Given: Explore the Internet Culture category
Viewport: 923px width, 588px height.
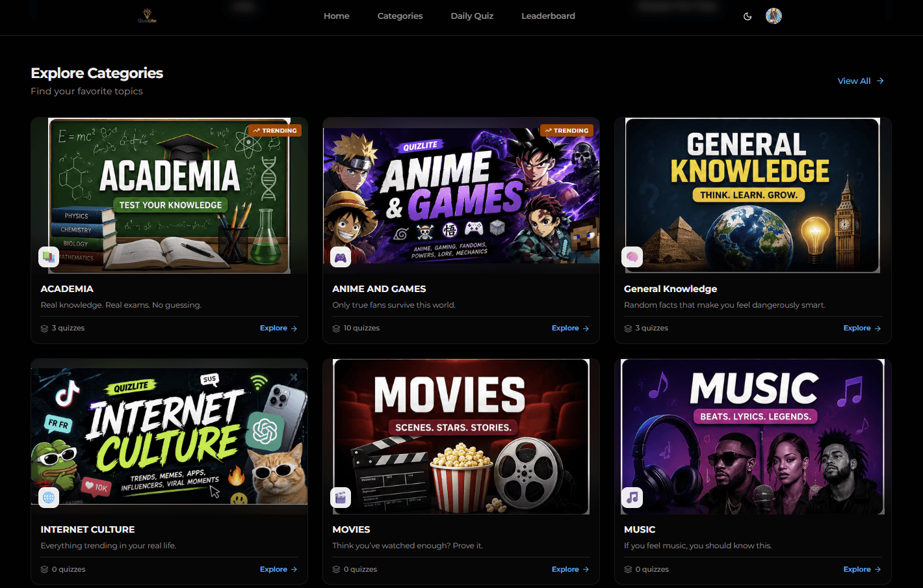Looking at the screenshot, I should tap(279, 569).
